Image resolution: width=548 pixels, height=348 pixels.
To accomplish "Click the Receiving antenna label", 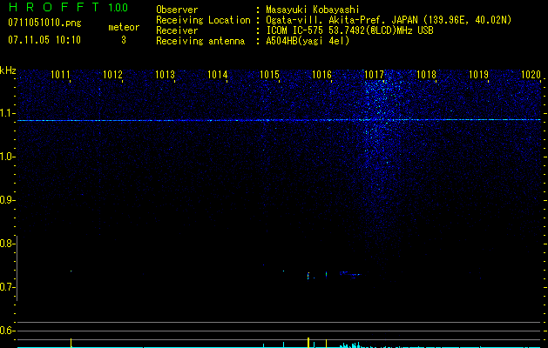I will [200, 41].
